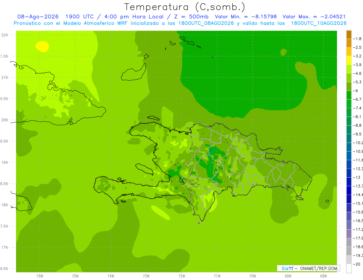Click the '20N' latitude label

tap(5, 120)
